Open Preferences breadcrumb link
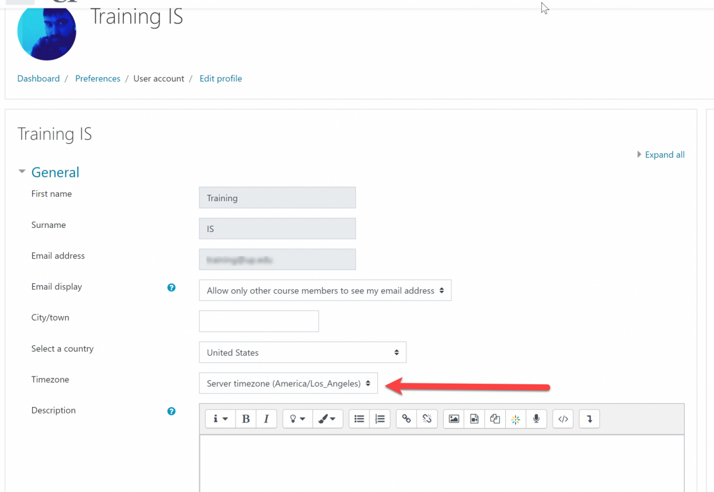The height and width of the screenshot is (492, 714). tap(98, 79)
